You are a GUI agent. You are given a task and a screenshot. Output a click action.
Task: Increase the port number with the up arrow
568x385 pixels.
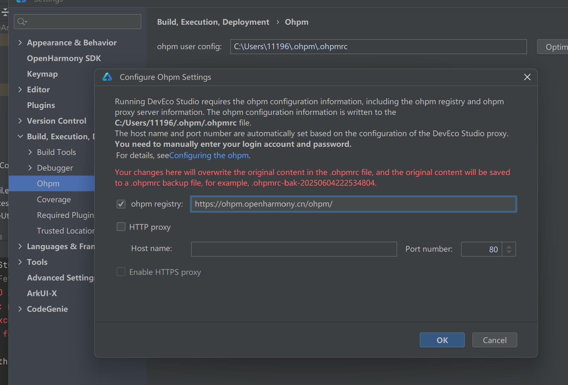coord(509,246)
